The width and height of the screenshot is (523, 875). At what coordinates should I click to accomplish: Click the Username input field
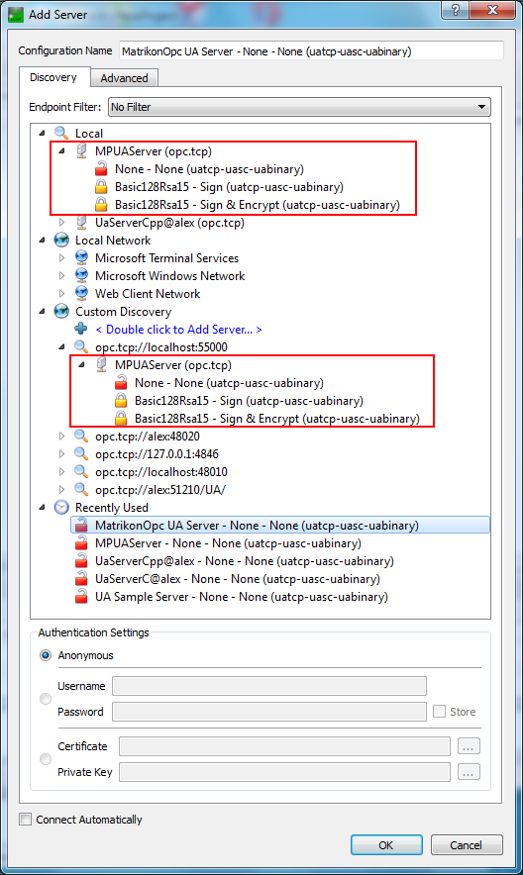[269, 686]
